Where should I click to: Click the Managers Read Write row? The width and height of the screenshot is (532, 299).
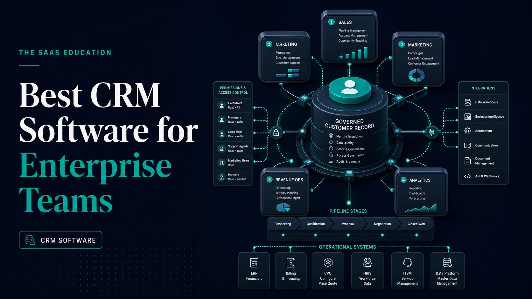[x=233, y=120]
